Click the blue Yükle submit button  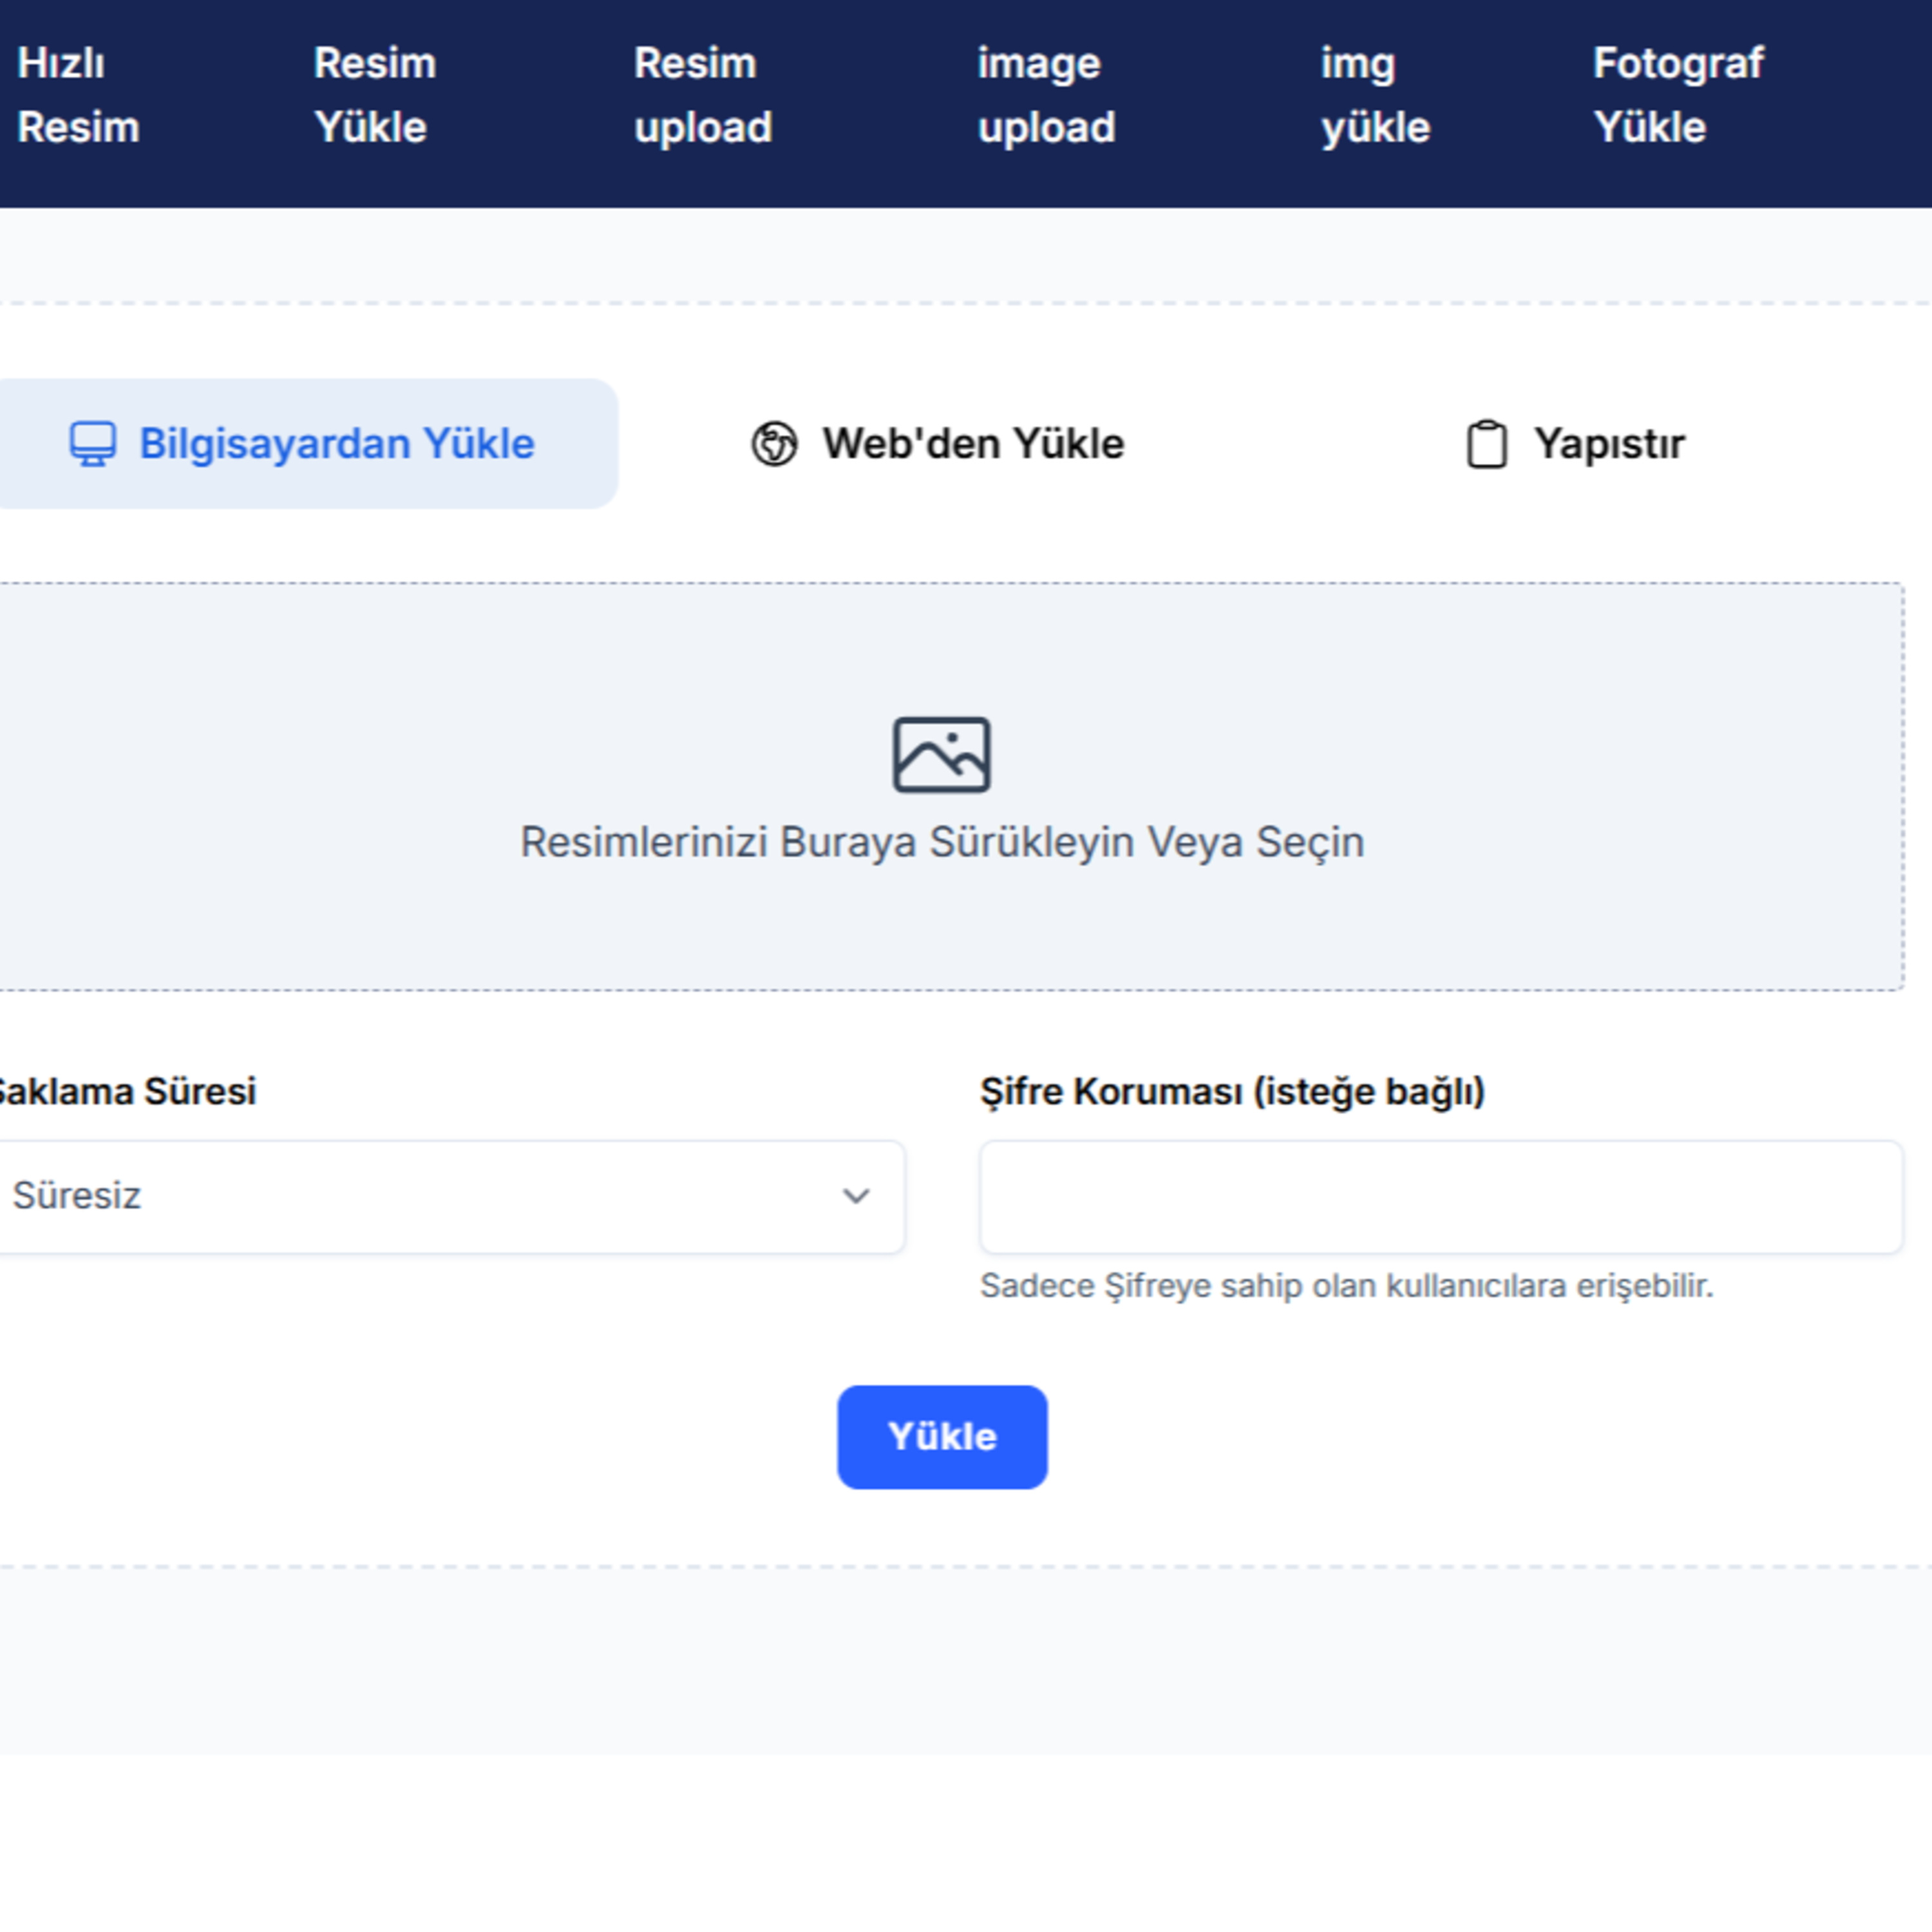(x=942, y=1436)
